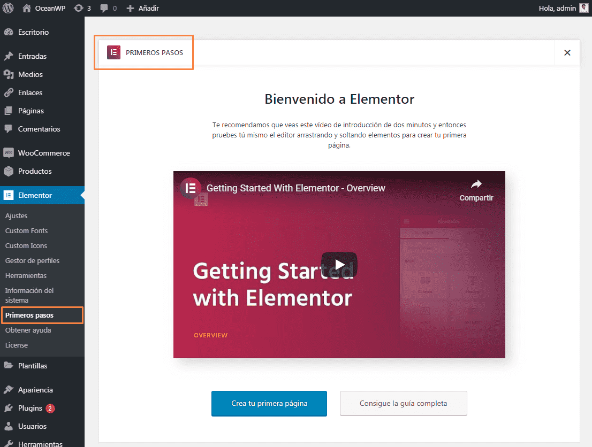Open the Enlaces menu

30,93
